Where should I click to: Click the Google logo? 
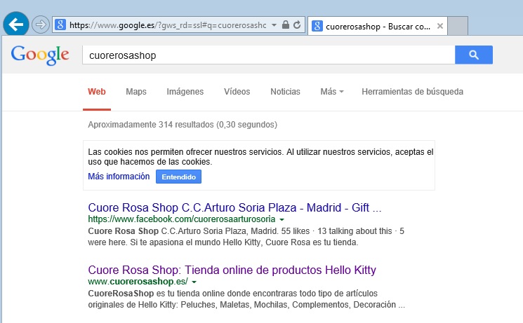click(x=40, y=55)
